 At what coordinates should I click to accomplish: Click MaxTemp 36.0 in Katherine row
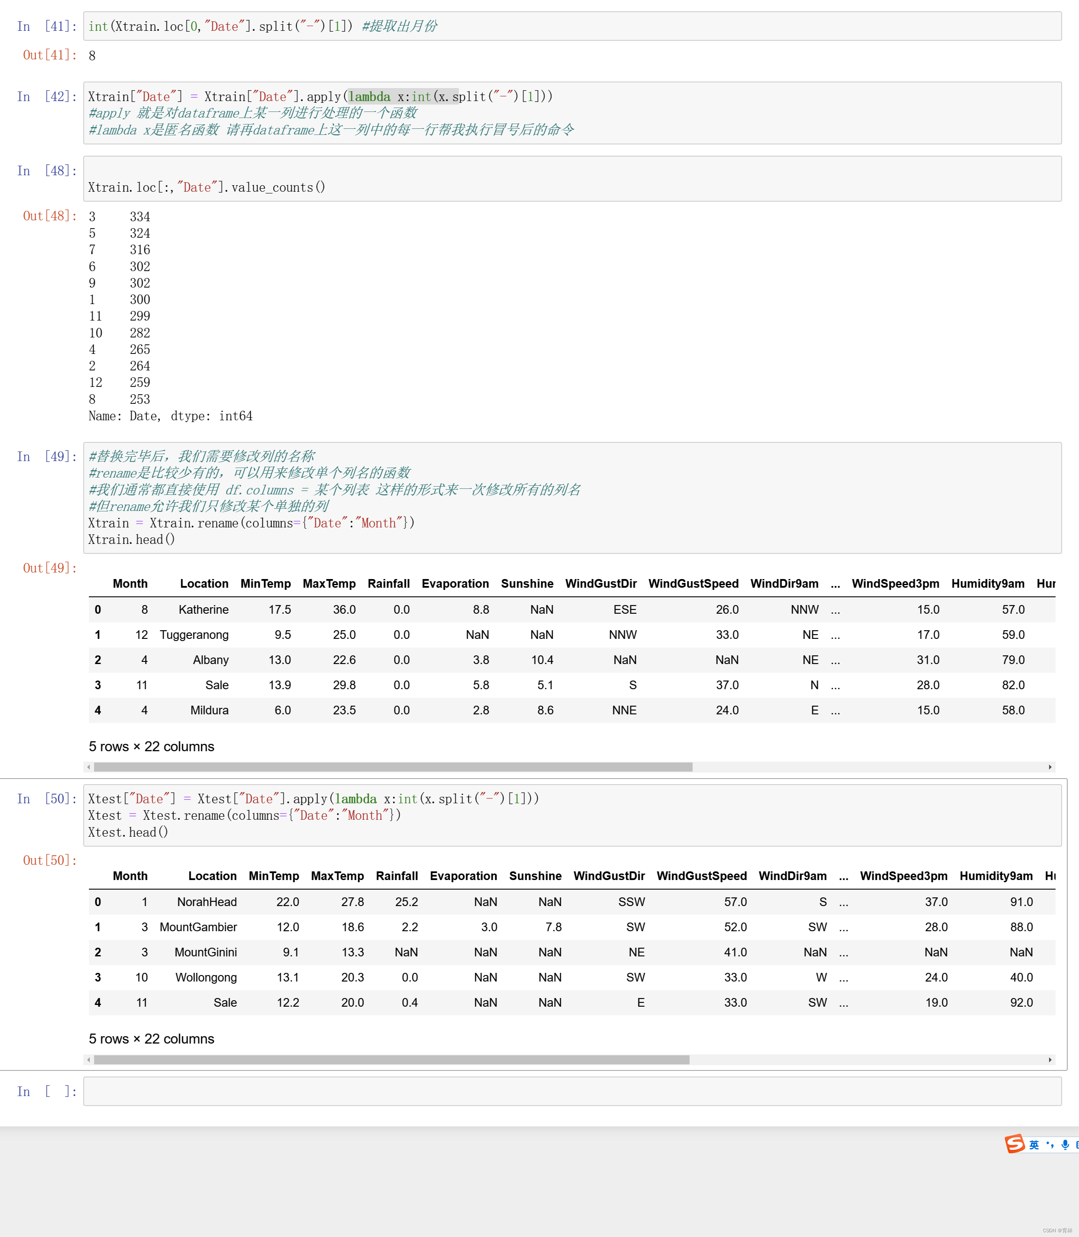click(344, 609)
